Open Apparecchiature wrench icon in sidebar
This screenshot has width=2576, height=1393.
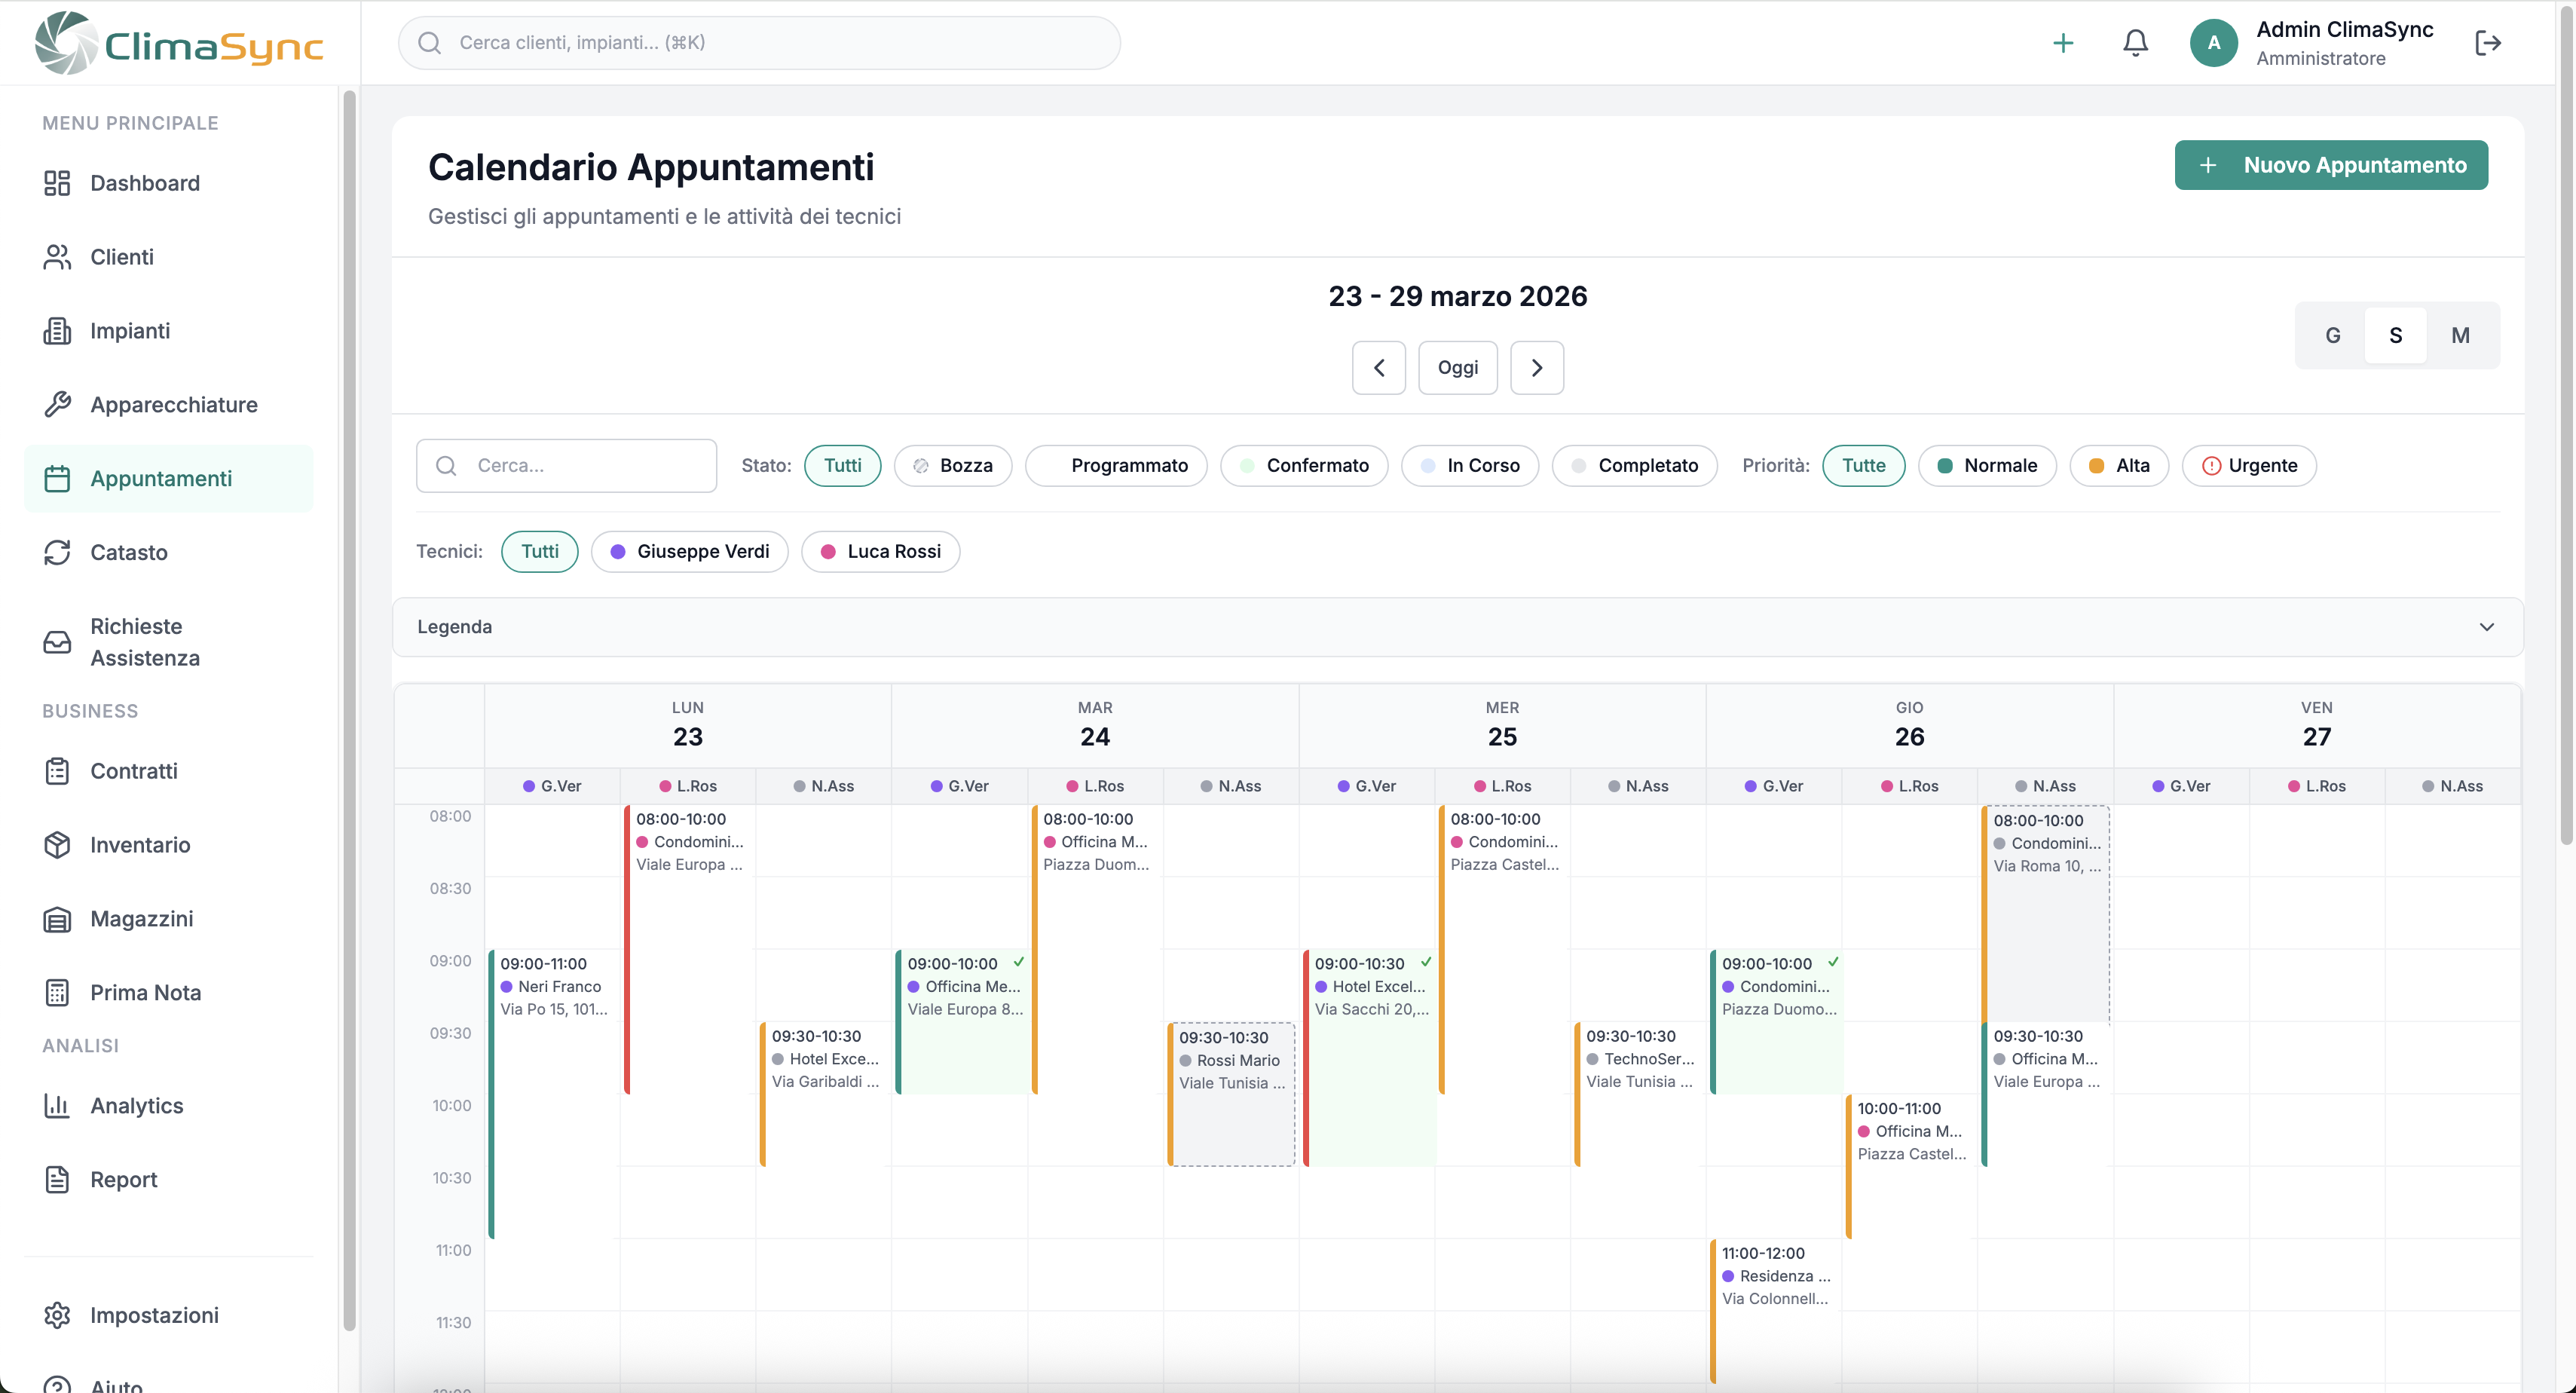[x=57, y=404]
